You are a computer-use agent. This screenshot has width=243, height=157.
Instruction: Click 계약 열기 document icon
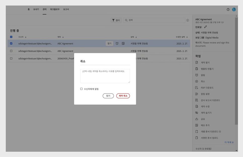197,62
